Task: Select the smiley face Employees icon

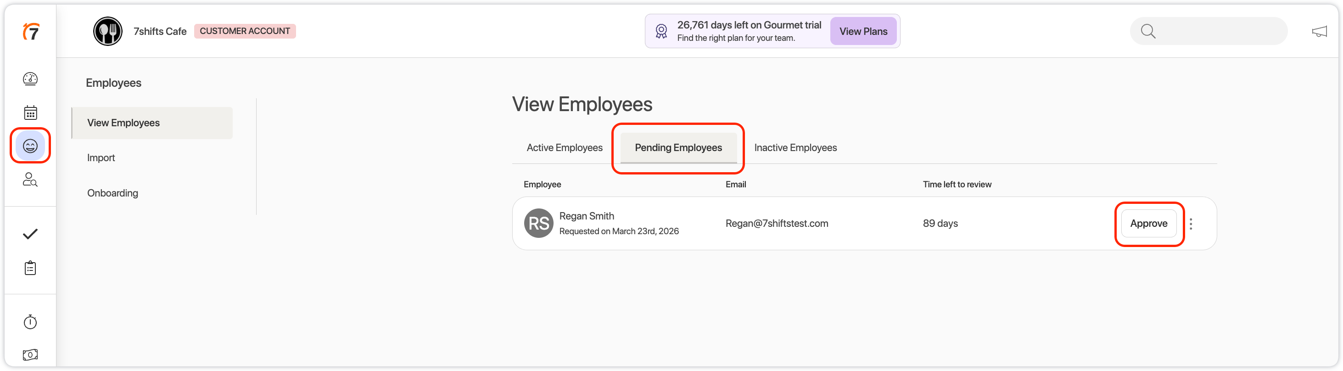Action: point(30,146)
